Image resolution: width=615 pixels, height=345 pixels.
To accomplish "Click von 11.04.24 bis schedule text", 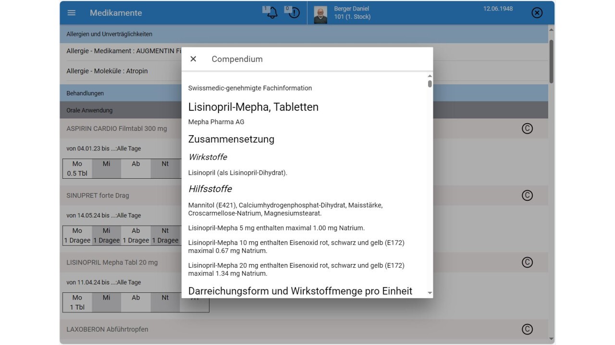I will [104, 282].
